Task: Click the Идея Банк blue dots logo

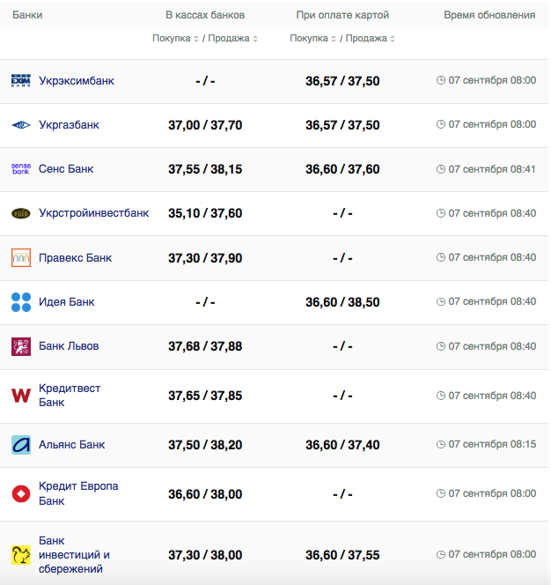Action: click(21, 302)
